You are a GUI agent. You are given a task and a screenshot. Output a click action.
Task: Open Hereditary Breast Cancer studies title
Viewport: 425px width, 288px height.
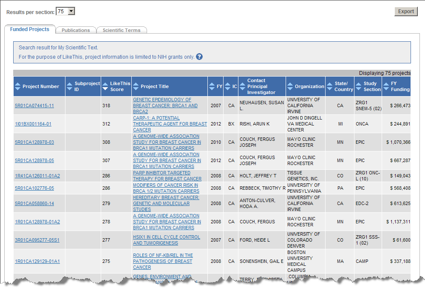coord(166,203)
